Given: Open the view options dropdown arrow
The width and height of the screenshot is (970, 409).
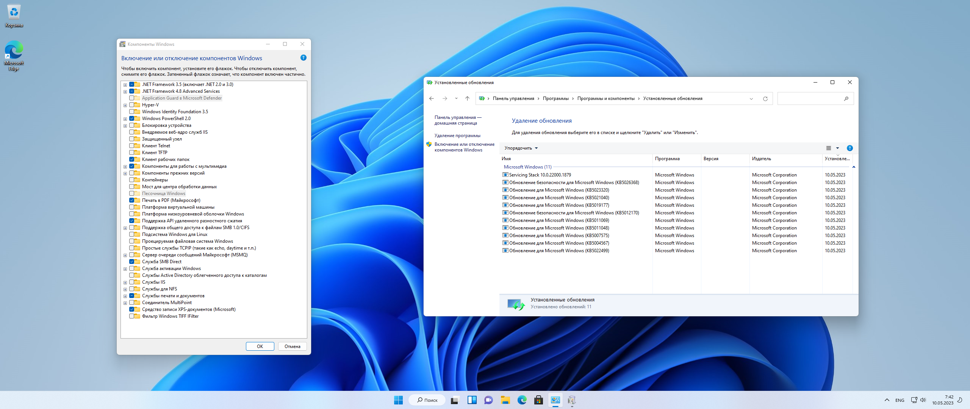Looking at the screenshot, I should point(838,148).
